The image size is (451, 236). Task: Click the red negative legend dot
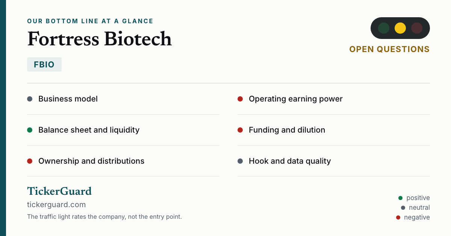[398, 217]
